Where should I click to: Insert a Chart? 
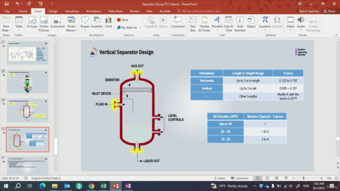pos(108,22)
